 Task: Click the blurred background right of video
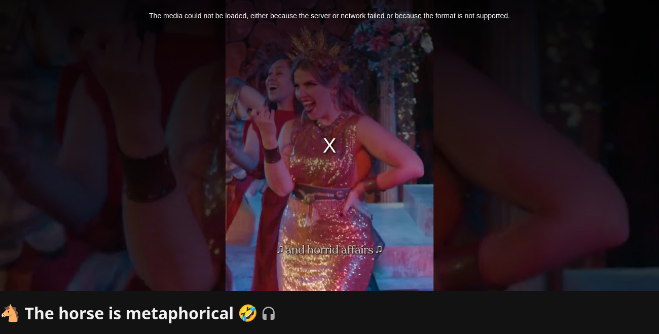(x=546, y=152)
